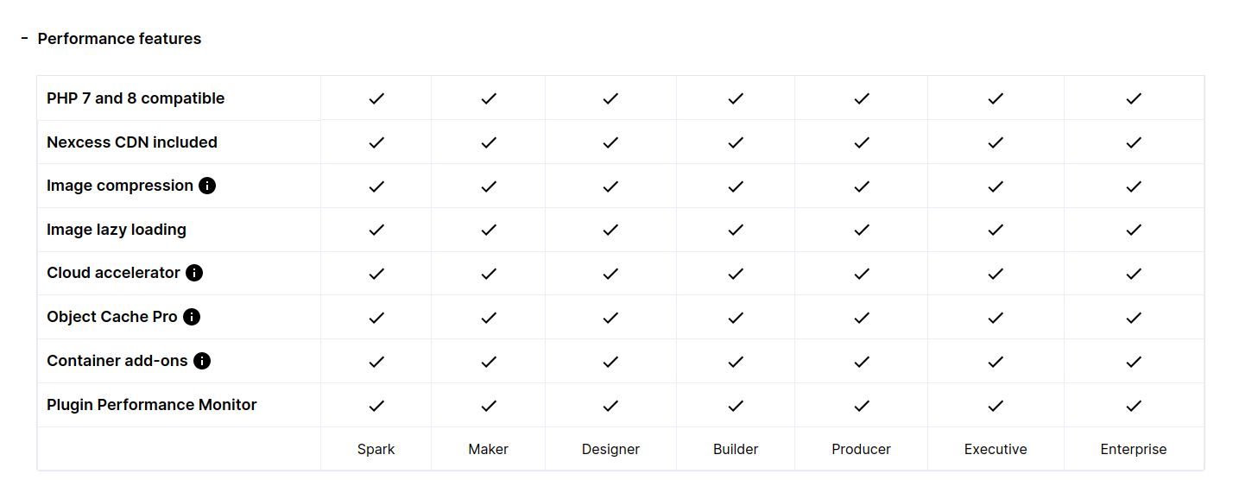
Task: Open the Image compression info icon
Action: coord(207,186)
